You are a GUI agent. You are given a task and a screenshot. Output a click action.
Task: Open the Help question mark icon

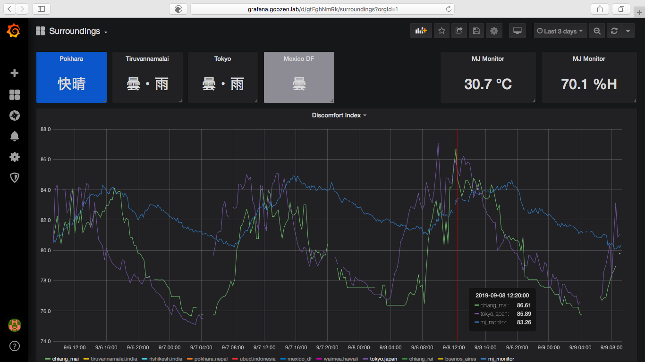click(14, 346)
